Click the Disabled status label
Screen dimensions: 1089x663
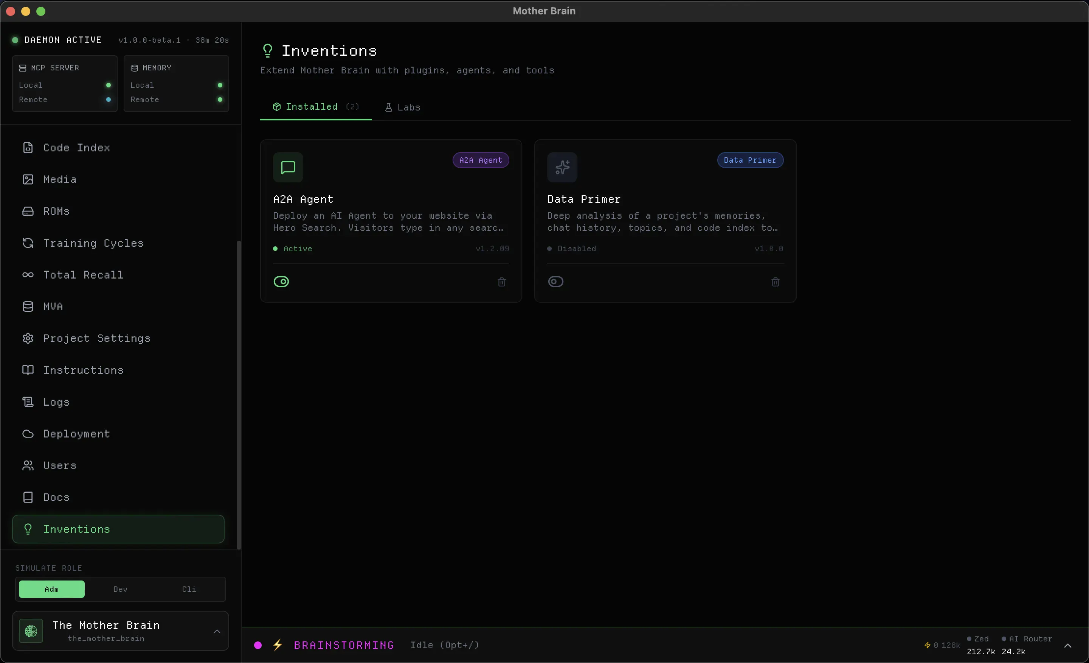coord(577,249)
